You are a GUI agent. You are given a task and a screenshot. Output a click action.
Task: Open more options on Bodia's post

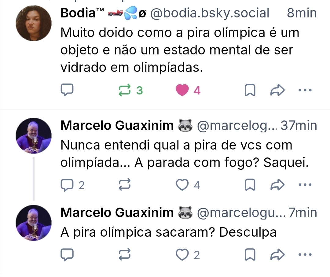tap(305, 90)
